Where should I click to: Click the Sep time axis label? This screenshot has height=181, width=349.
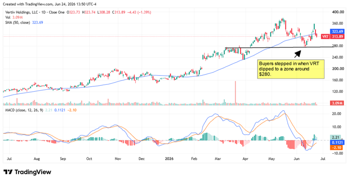(x=63, y=159)
